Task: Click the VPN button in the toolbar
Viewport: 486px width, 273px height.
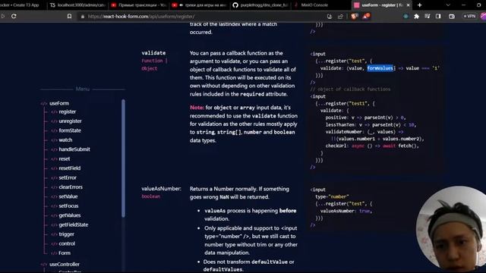Action: 469,16
